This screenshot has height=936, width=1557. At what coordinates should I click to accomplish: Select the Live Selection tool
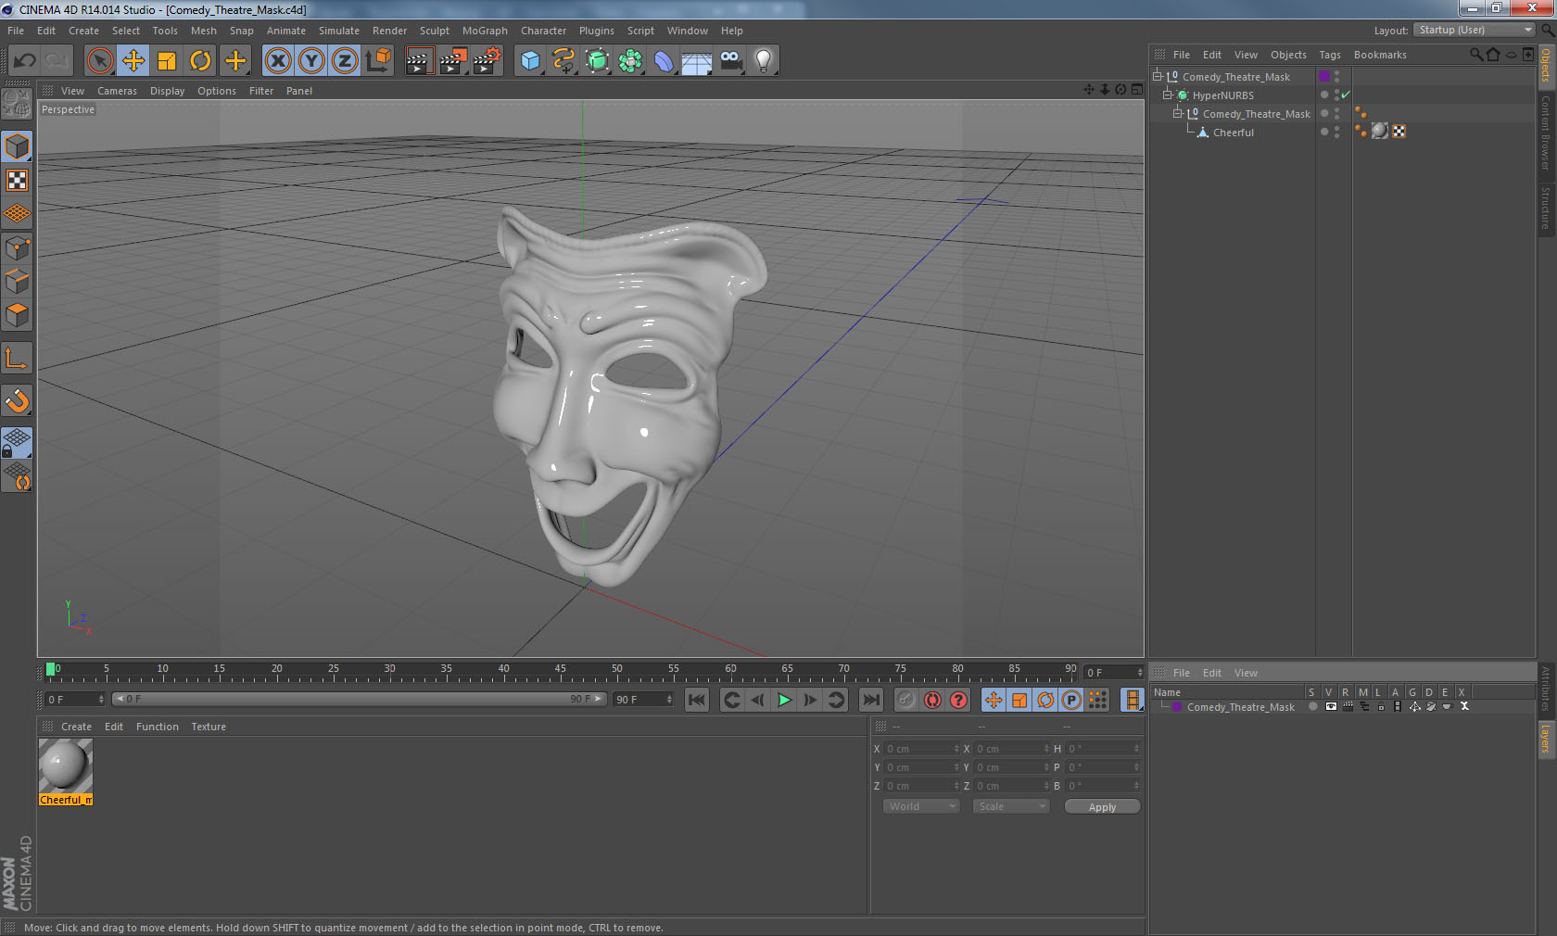[x=99, y=61]
